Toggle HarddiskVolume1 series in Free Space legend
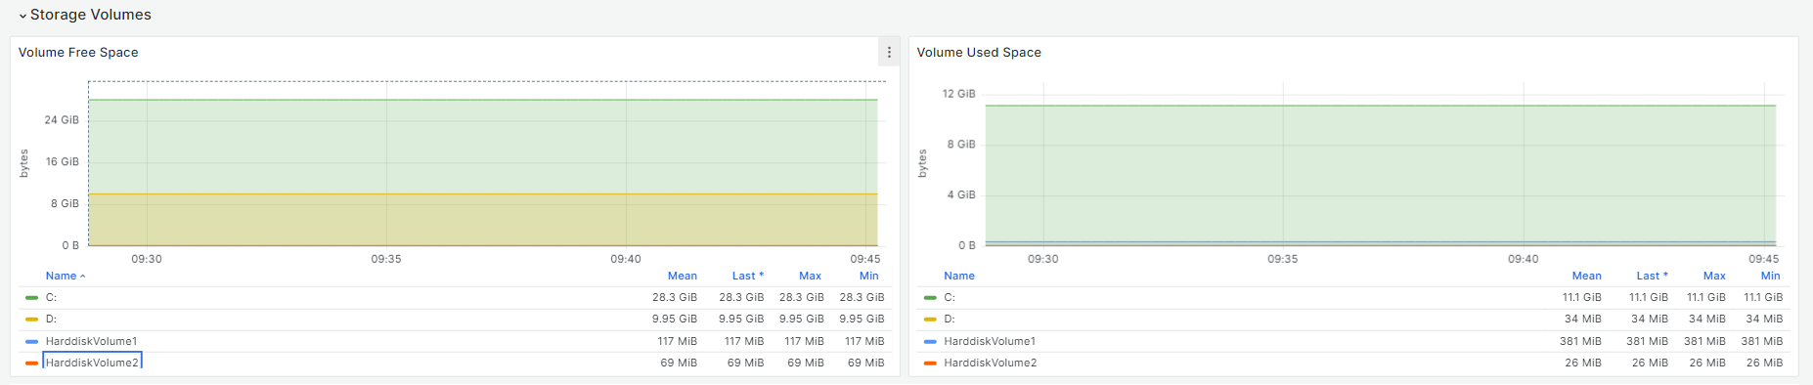Screen dimensions: 1813x385 tap(91, 341)
